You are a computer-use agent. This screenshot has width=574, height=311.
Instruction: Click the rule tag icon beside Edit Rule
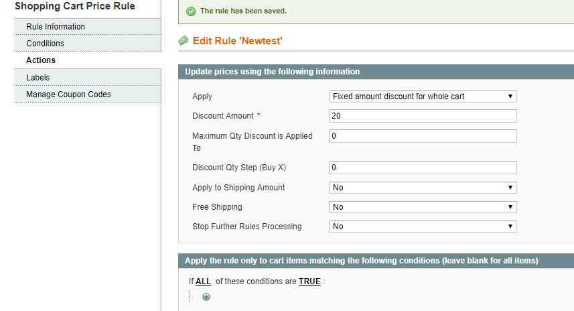tap(184, 40)
